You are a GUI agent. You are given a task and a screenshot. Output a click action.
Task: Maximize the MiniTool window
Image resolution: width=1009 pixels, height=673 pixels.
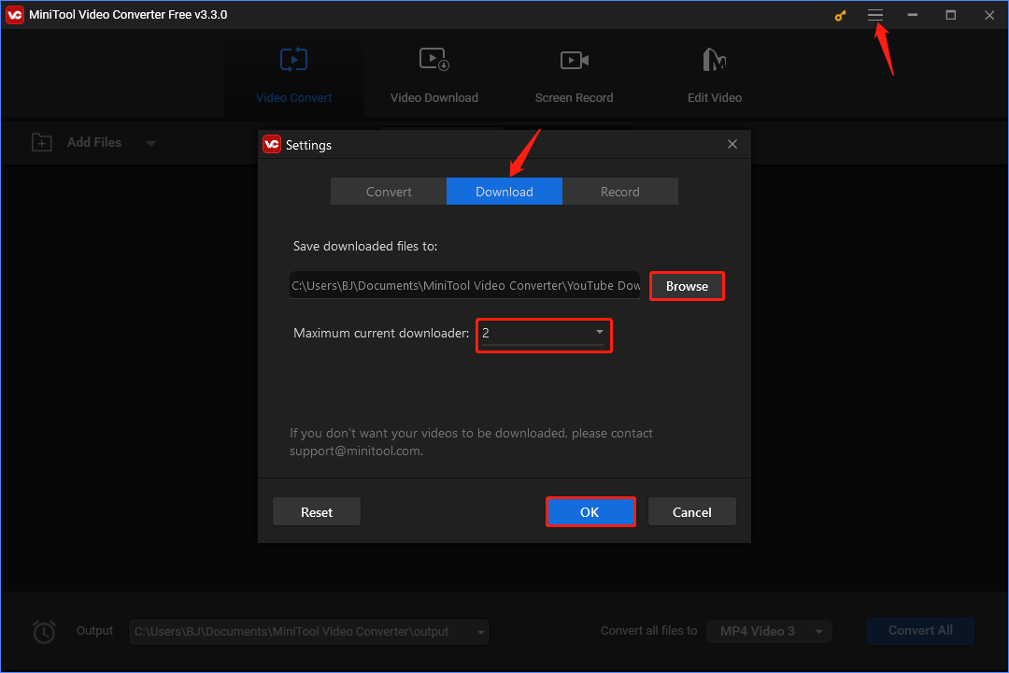[950, 15]
